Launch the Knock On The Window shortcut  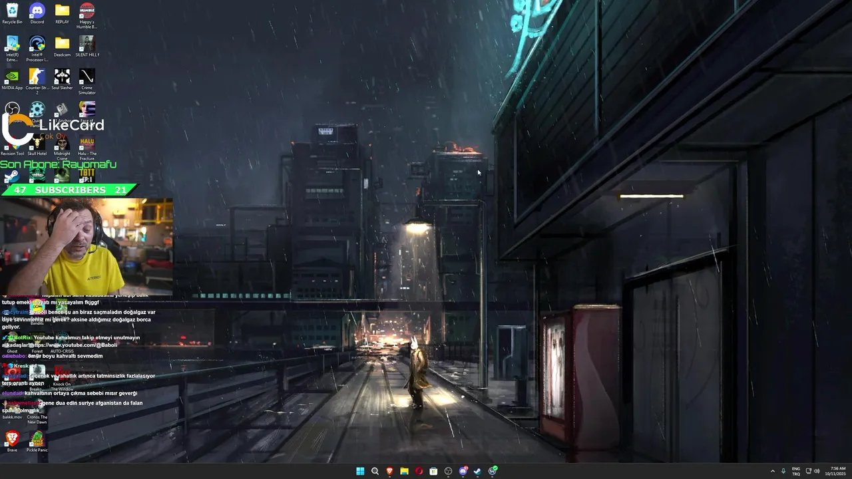(x=62, y=379)
